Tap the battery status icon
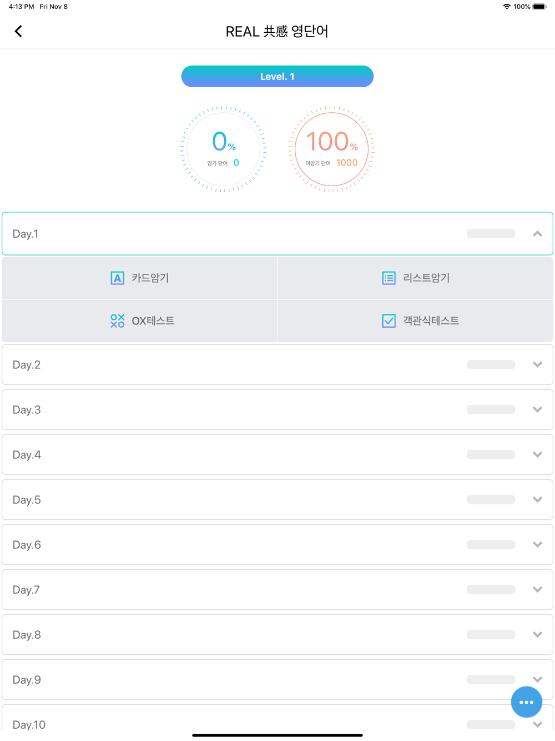 click(539, 7)
